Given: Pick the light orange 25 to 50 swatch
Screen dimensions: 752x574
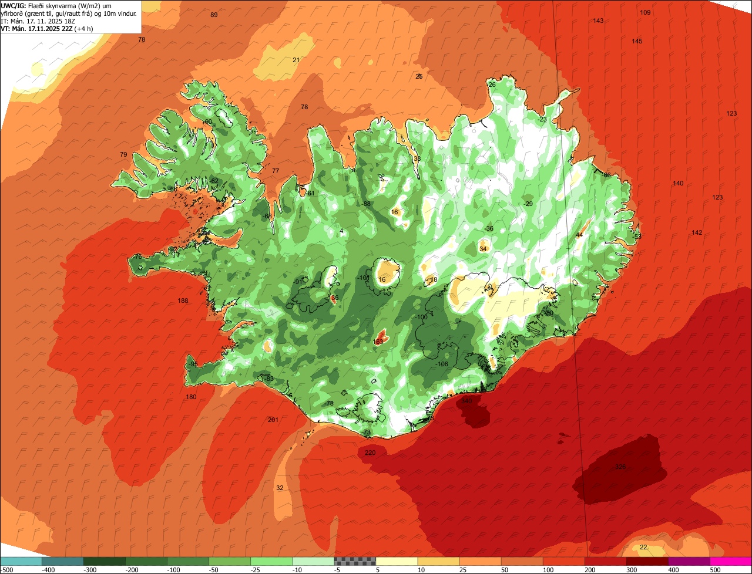Looking at the screenshot, I should (480, 561).
